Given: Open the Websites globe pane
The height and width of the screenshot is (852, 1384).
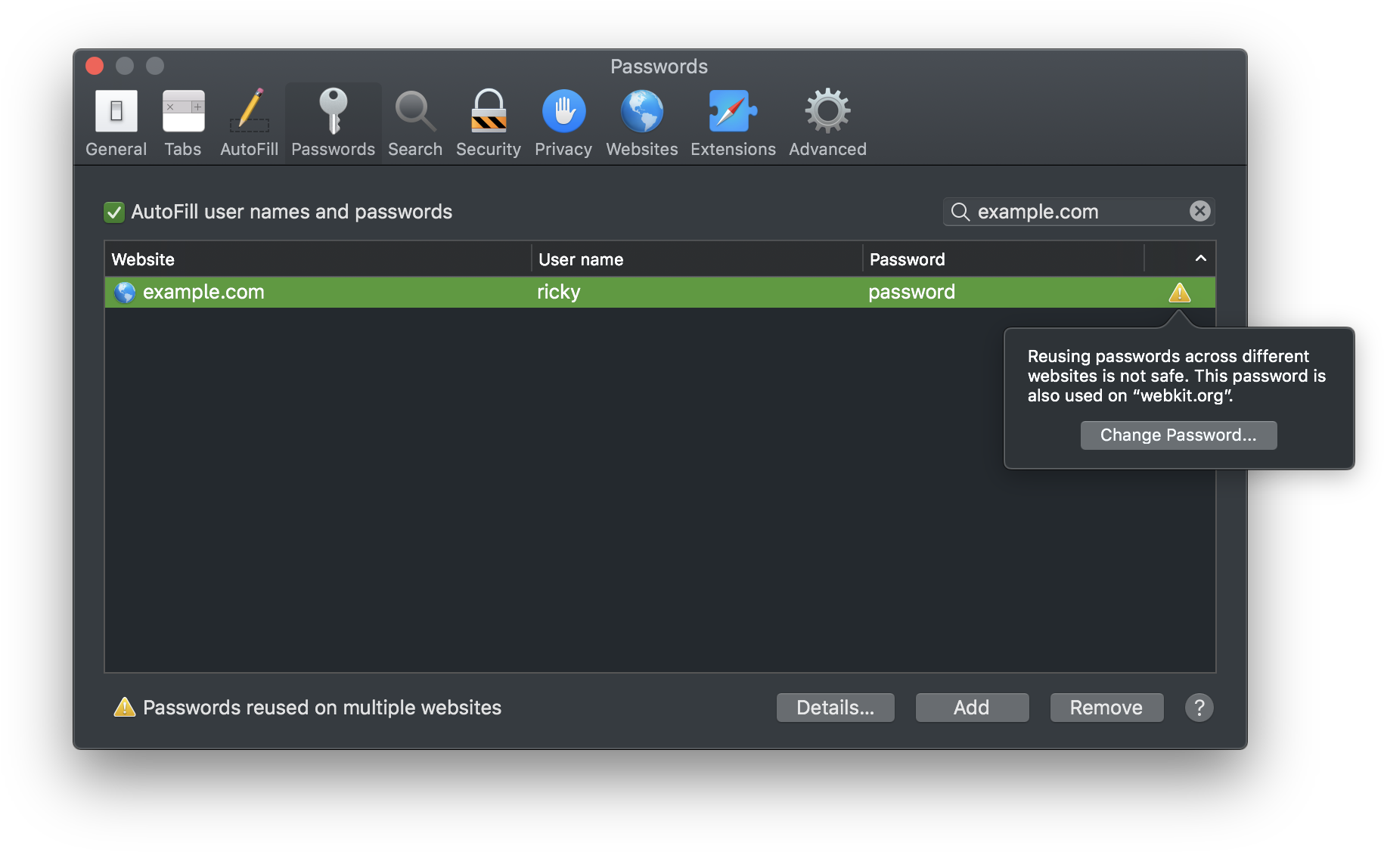Looking at the screenshot, I should [642, 122].
